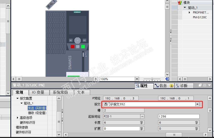Open the 起始地址 PZD 1 dropdown
214x138 pixels.
(x=142, y=116)
